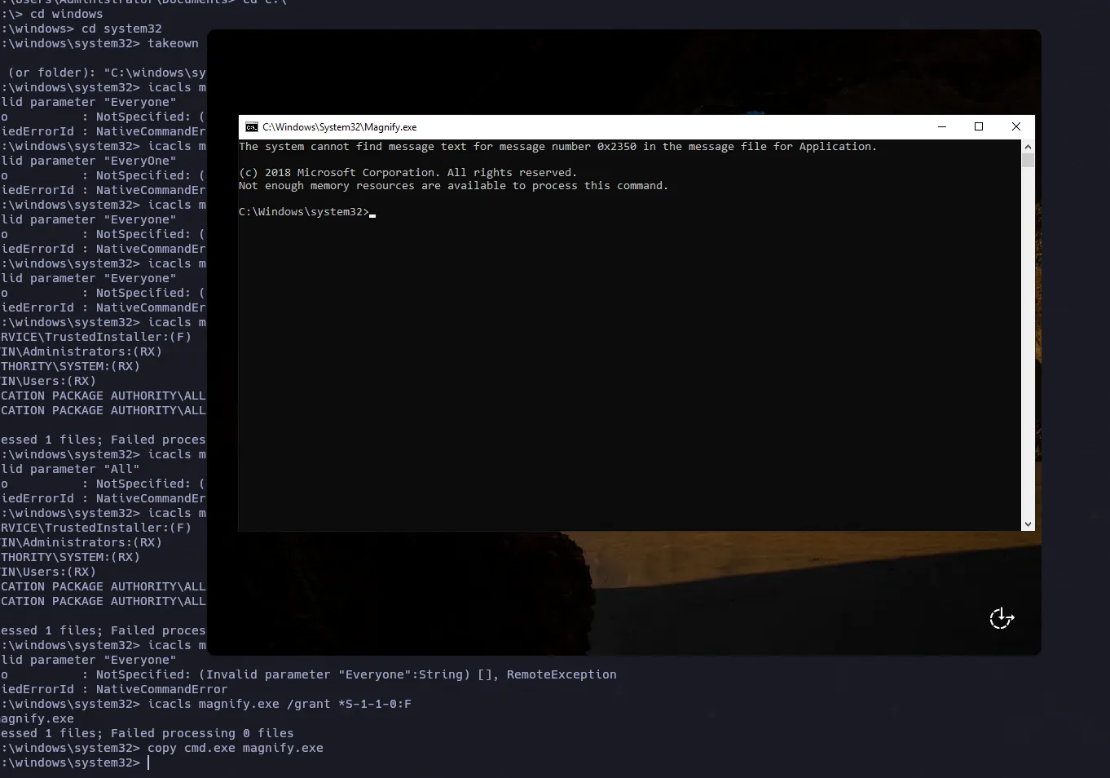
Task: Click the console vertical scrollbar thumb
Action: pos(1028,160)
